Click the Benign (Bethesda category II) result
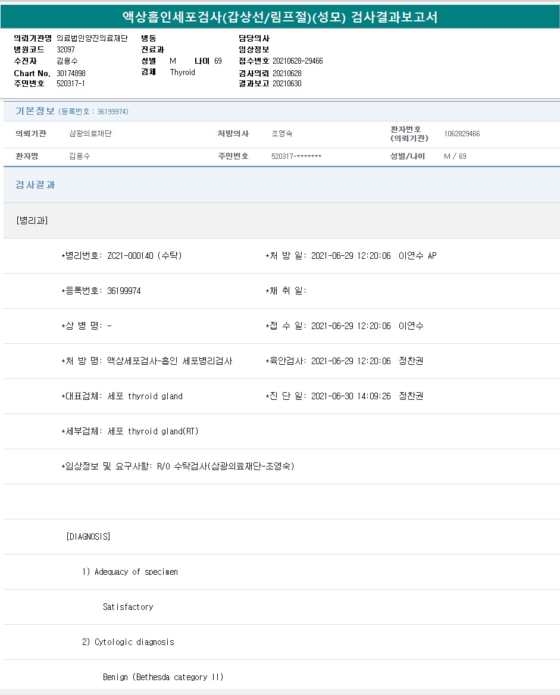The image size is (560, 695). click(x=163, y=677)
